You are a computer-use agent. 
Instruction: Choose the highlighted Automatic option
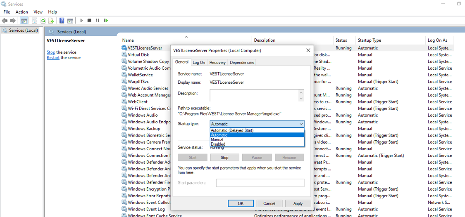pyautogui.click(x=257, y=135)
